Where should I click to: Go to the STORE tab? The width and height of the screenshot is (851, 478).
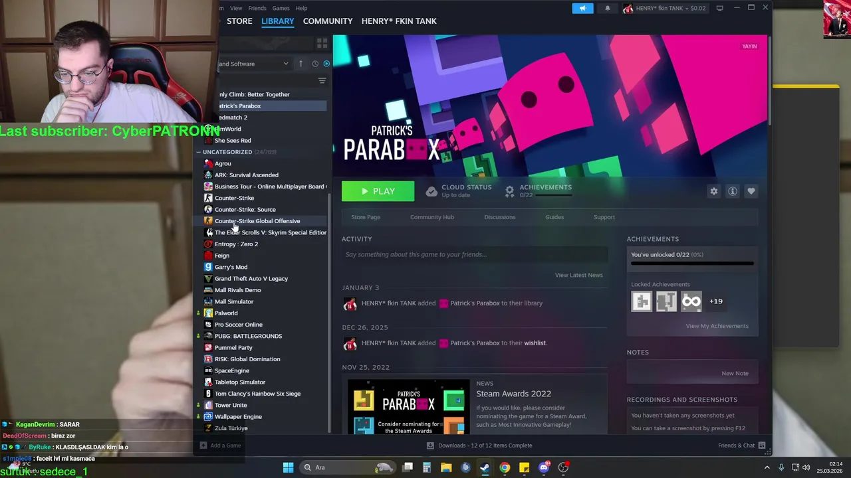click(x=239, y=21)
